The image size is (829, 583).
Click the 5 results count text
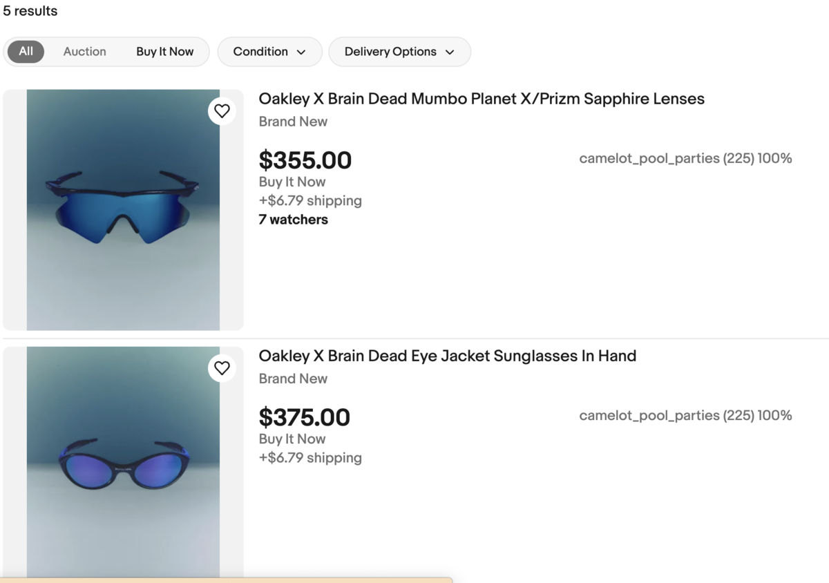pyautogui.click(x=30, y=11)
